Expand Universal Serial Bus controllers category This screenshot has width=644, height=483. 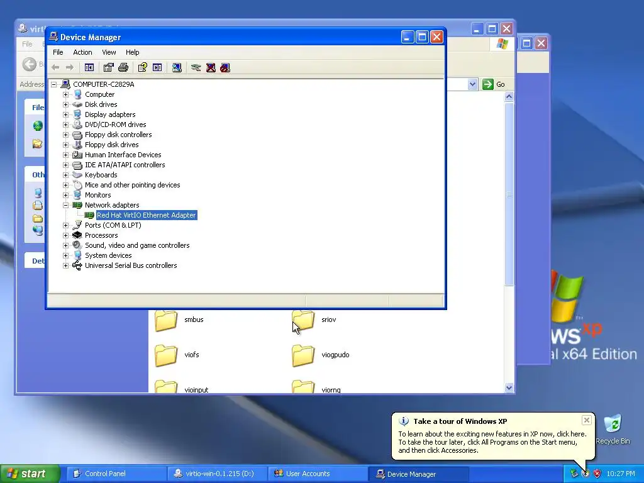tap(65, 265)
